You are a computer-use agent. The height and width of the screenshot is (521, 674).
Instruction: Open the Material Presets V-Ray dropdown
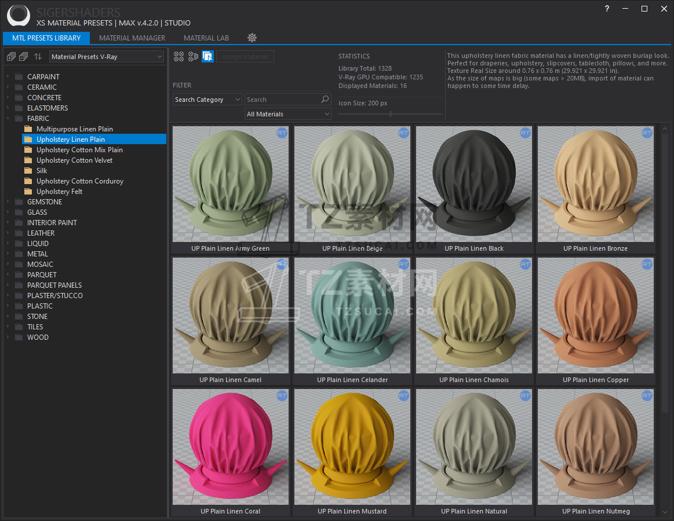107,57
